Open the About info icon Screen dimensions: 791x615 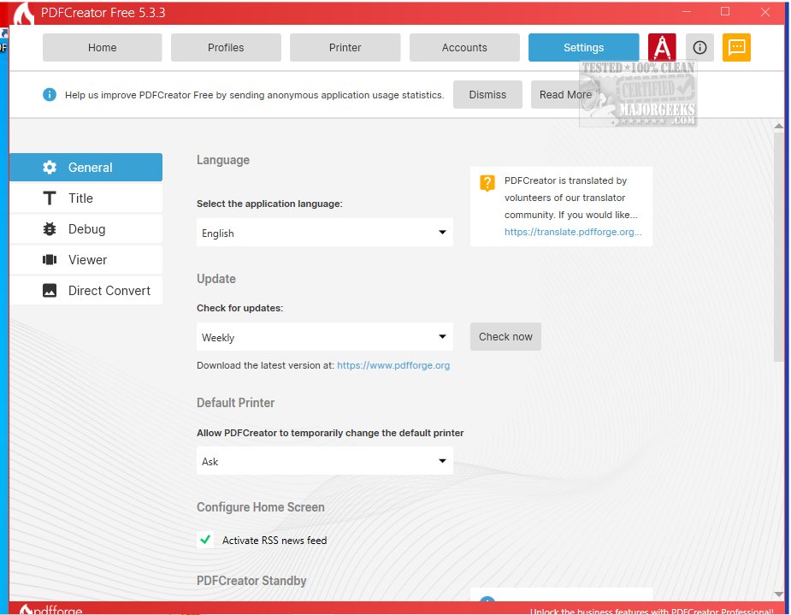click(x=700, y=47)
